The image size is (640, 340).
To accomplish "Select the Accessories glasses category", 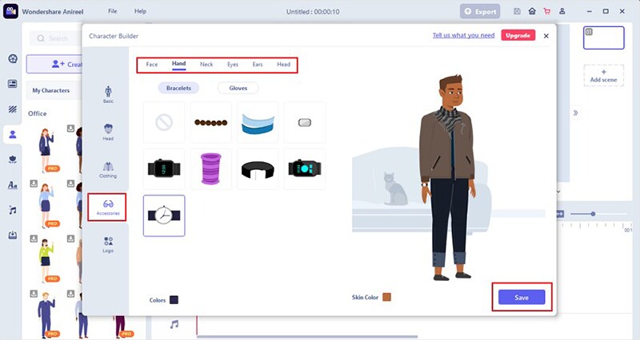I will [107, 208].
